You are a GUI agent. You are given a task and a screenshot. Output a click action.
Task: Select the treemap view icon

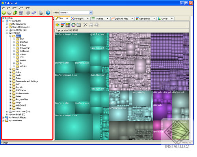coord(68,25)
